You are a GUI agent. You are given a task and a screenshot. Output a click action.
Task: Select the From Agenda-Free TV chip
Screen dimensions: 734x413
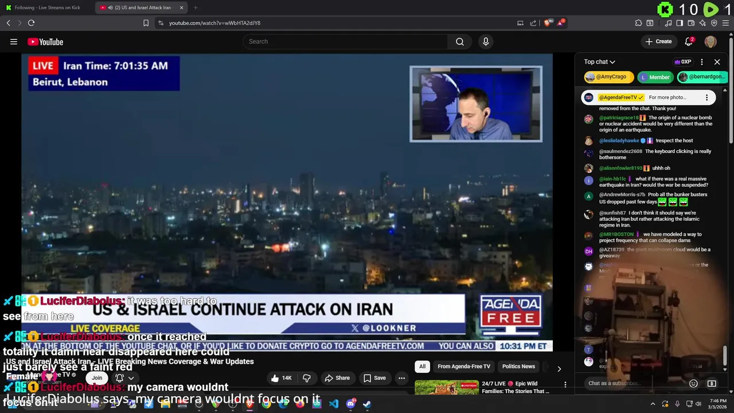click(x=464, y=367)
